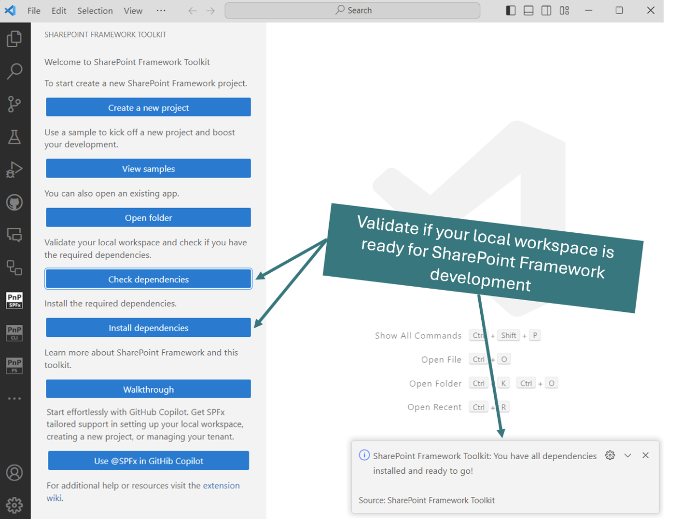Open the Run and Debug view
This screenshot has width=681, height=519.
click(14, 170)
